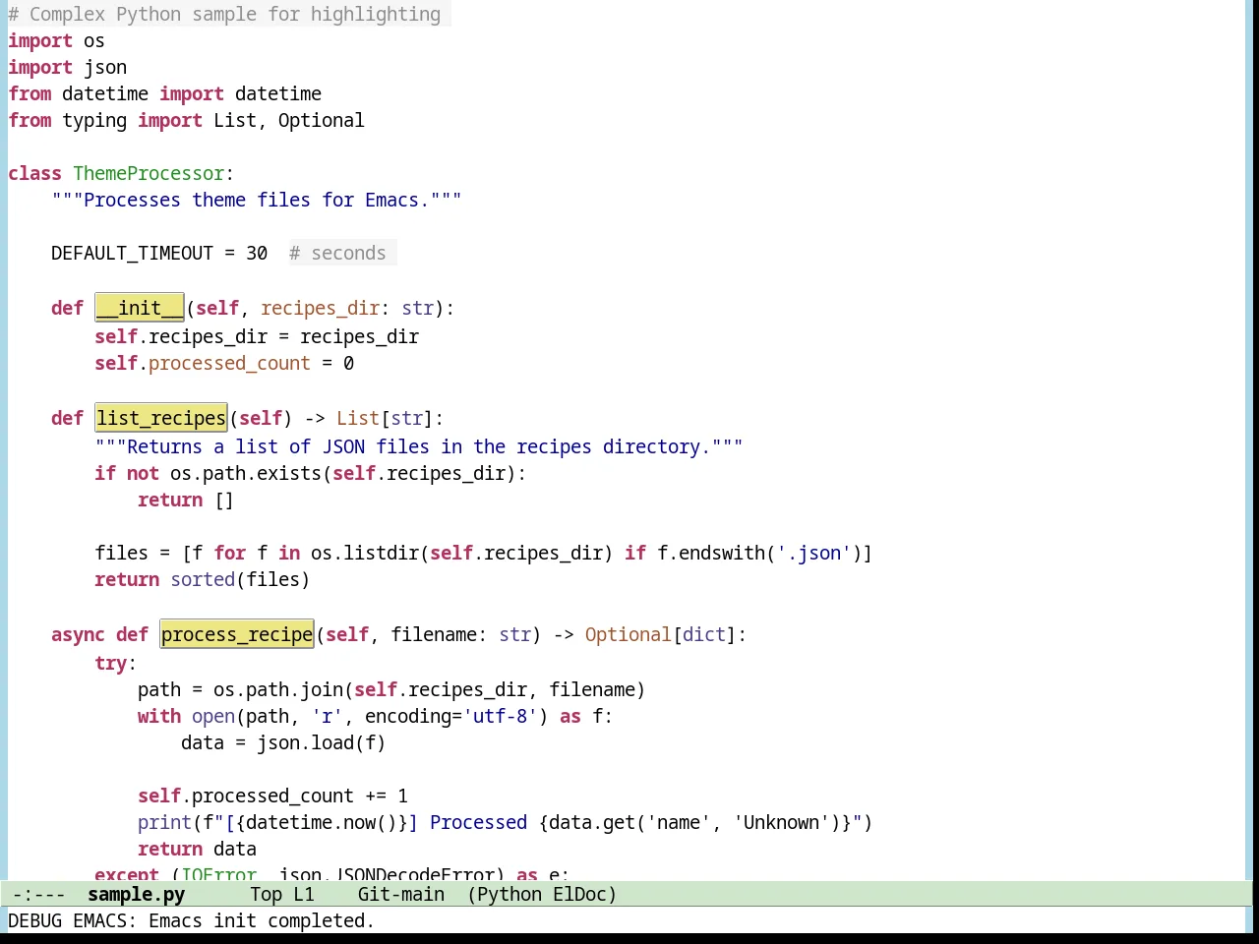1259x944 pixels.
Task: Click the -:--- buffer status indicator
Action: click(x=39, y=894)
